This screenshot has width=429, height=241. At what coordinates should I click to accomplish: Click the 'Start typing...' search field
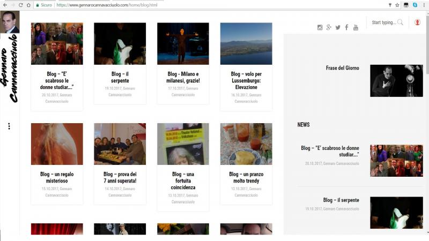[383, 22]
